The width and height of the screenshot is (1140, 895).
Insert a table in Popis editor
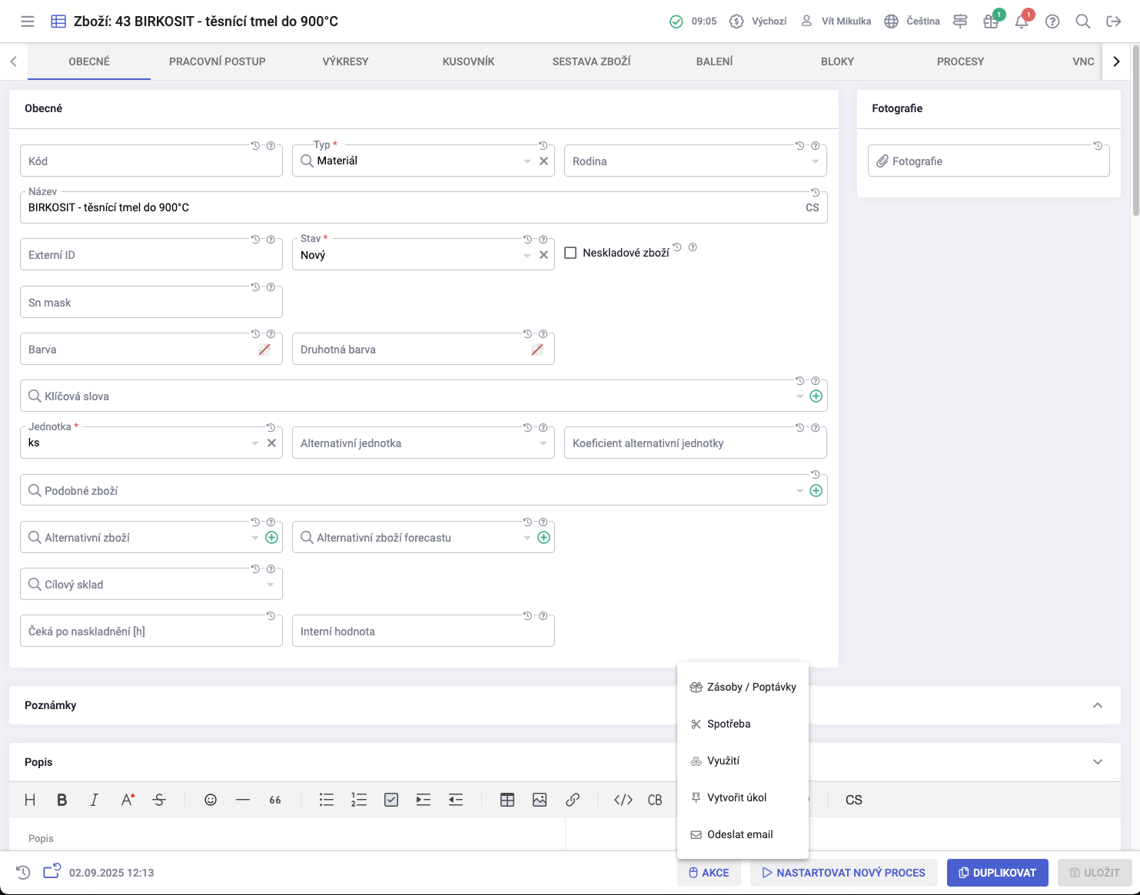(x=507, y=800)
